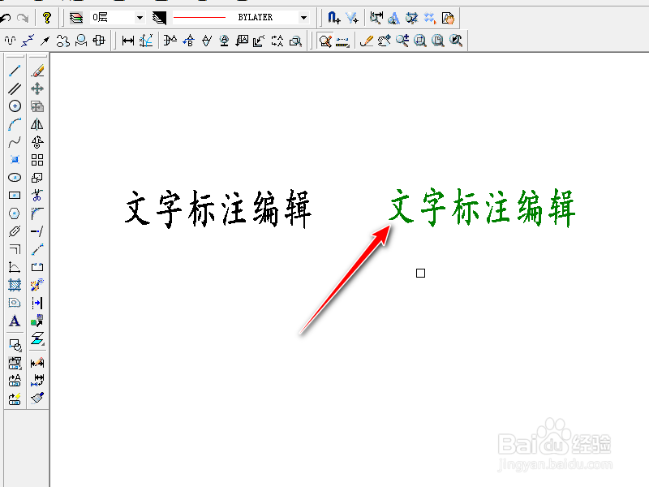Expand the BYLAYER line type dropdown

click(303, 17)
